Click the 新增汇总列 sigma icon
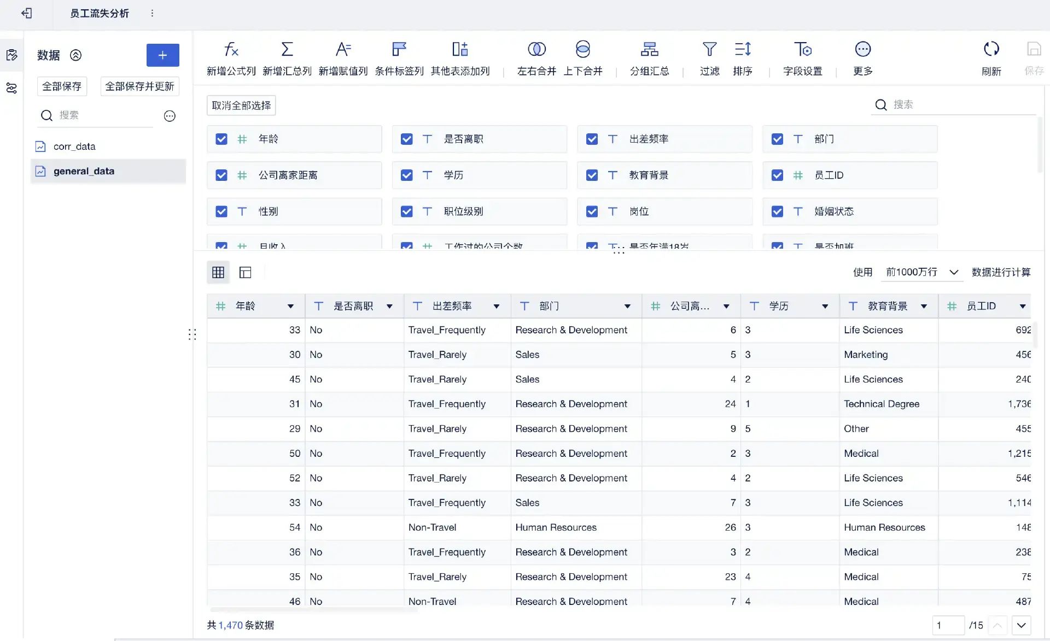The height and width of the screenshot is (641, 1050). pyautogui.click(x=287, y=50)
